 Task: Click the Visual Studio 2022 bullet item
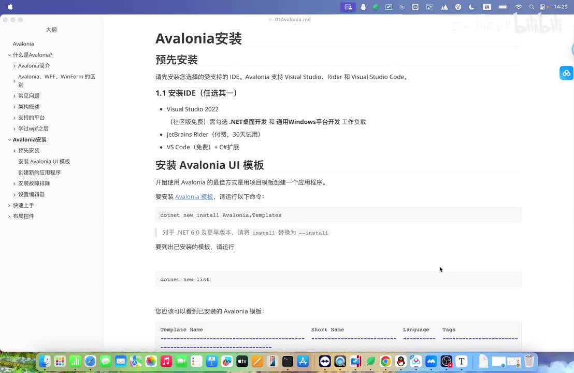tap(193, 109)
